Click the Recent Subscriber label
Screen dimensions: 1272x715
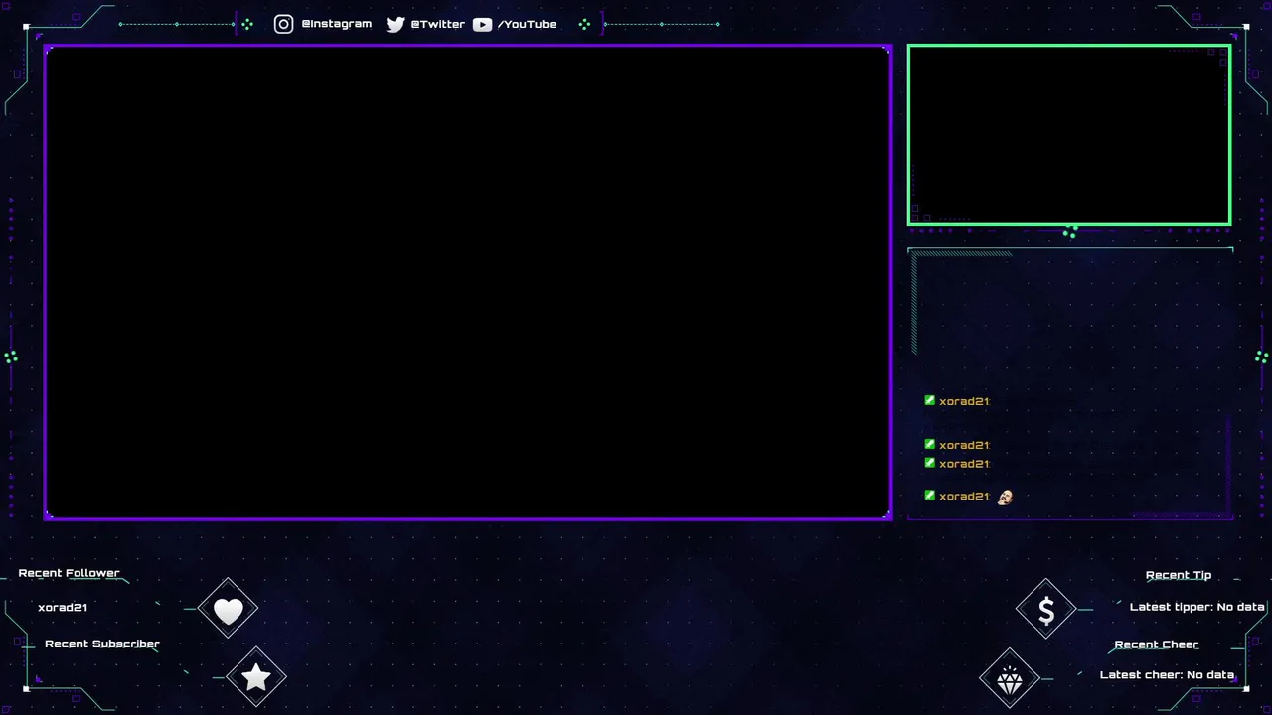102,643
